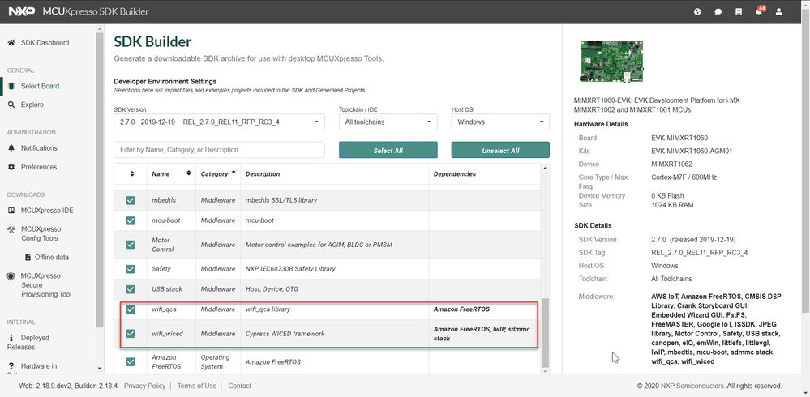Uncheck the Safety checkbox
Image resolution: width=810 pixels, height=397 pixels.
tap(131, 269)
